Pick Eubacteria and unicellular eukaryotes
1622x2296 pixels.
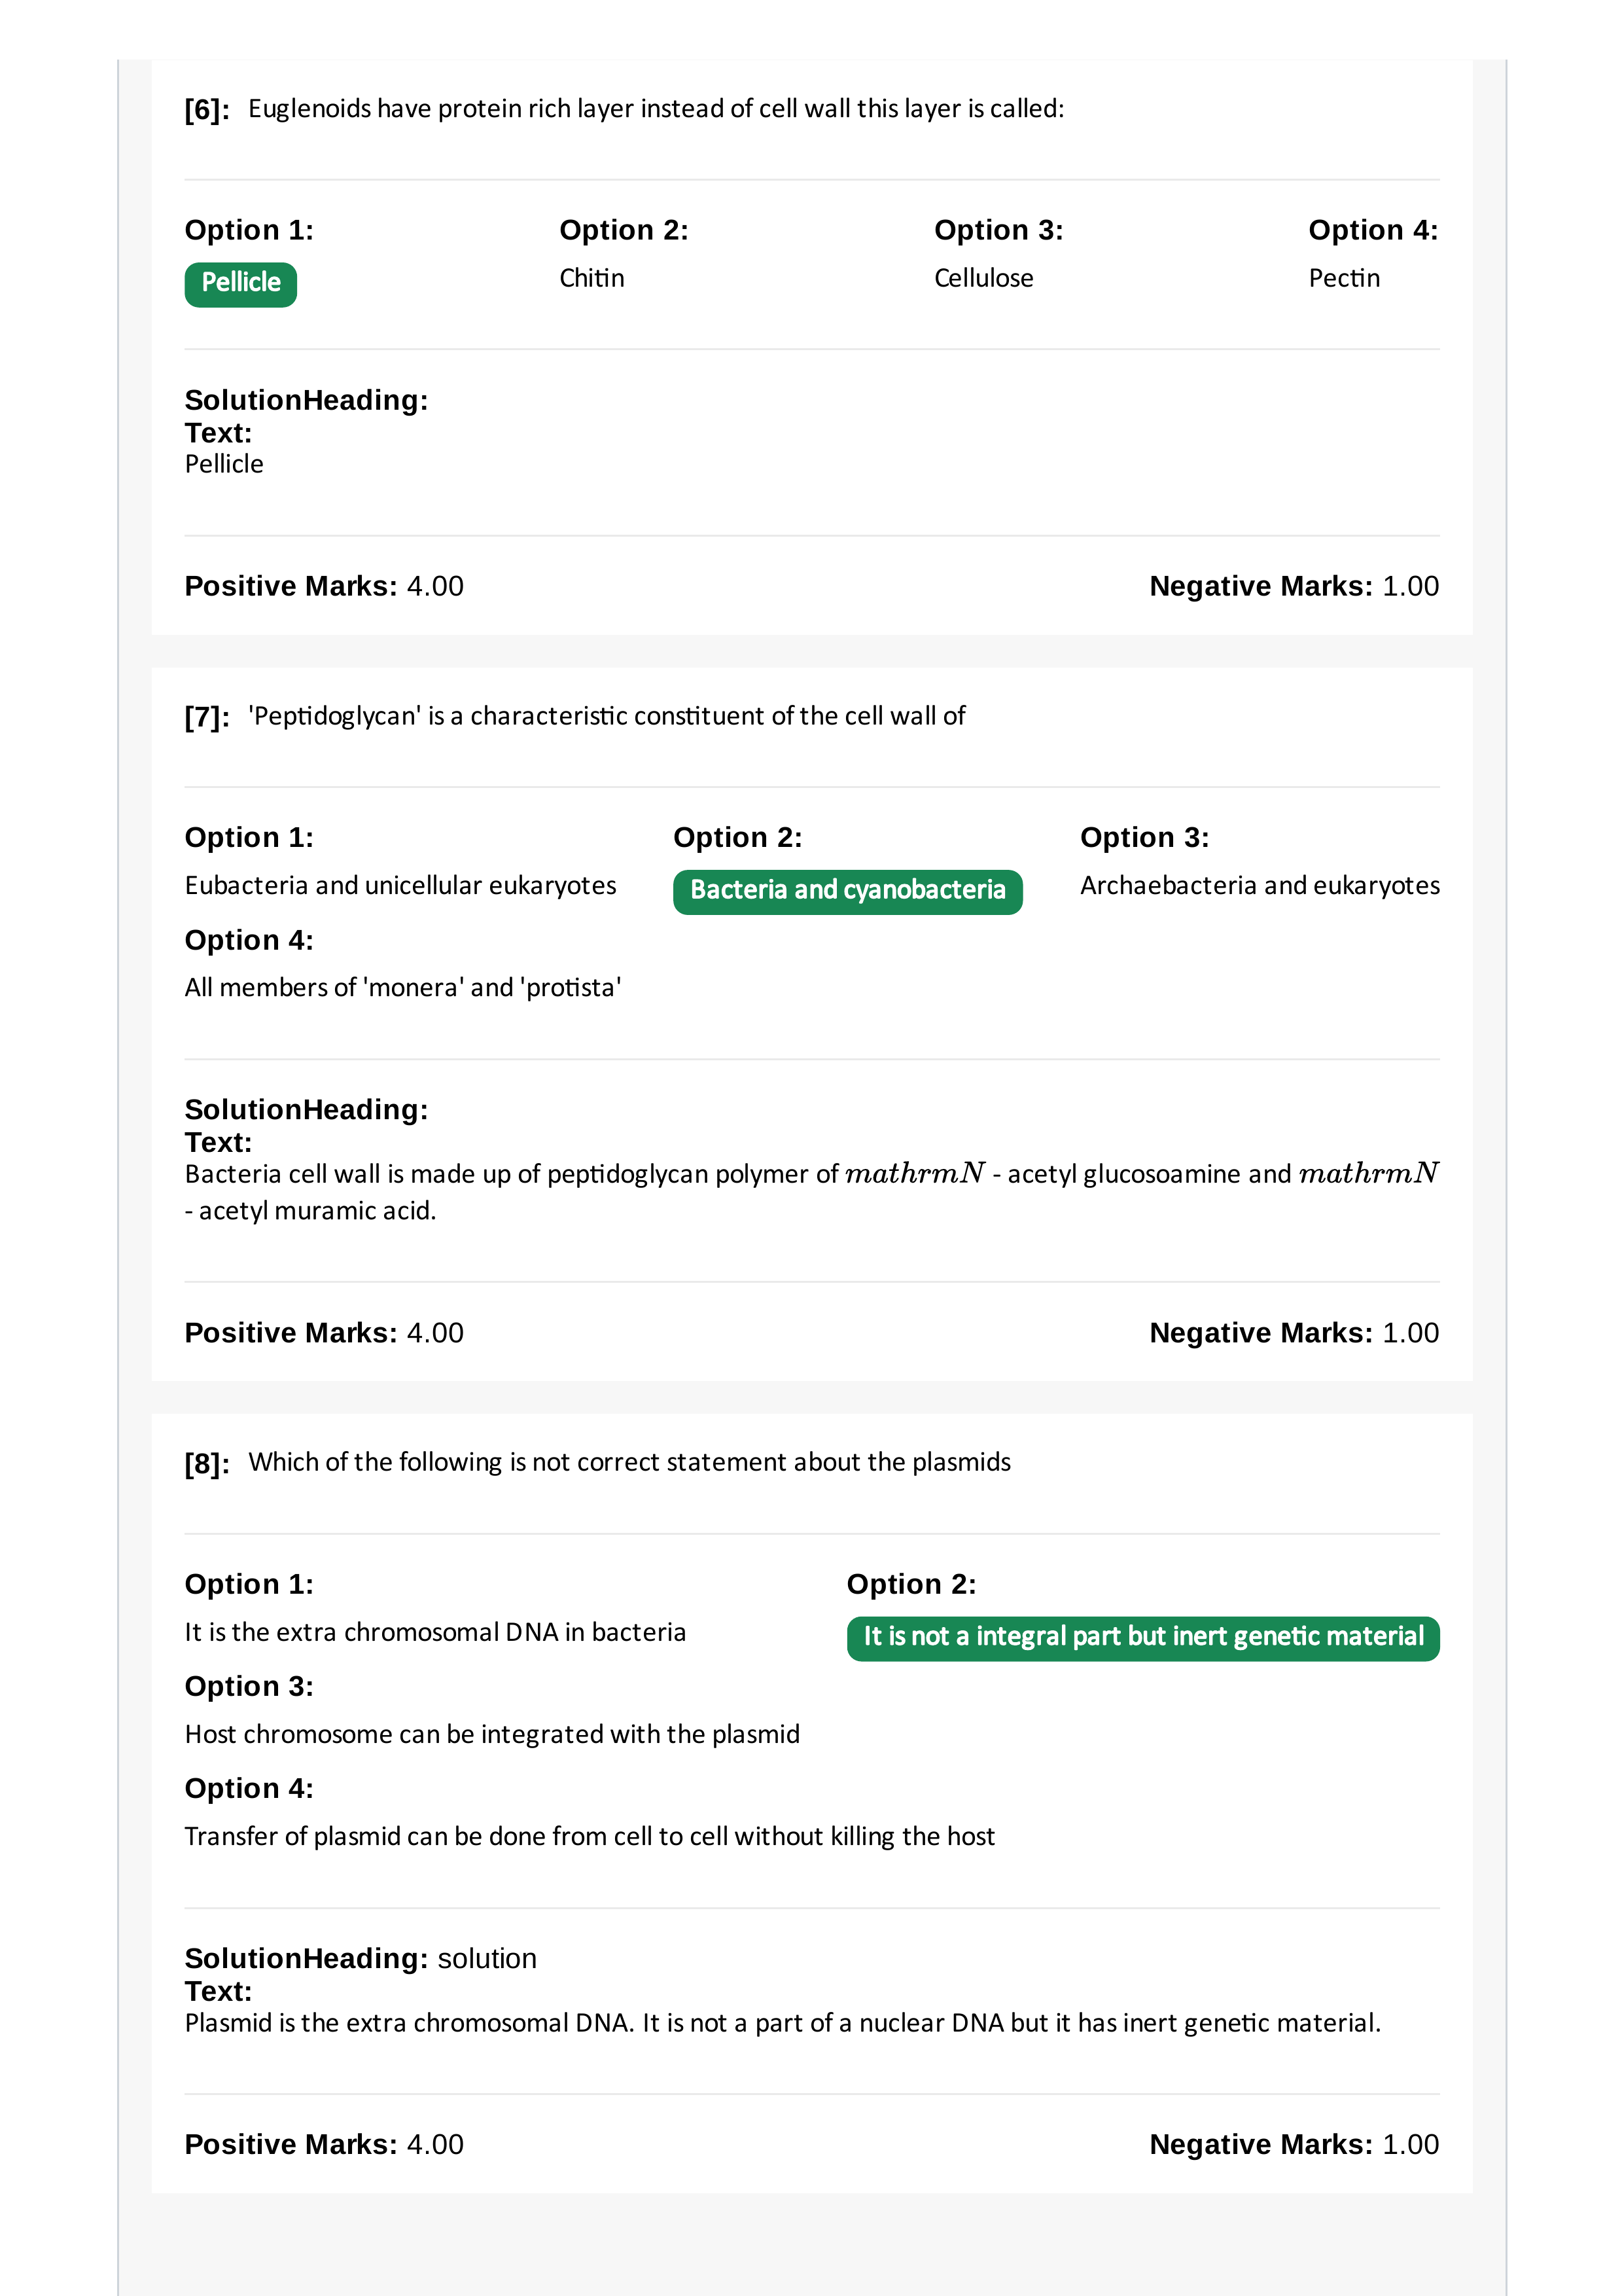400,885
